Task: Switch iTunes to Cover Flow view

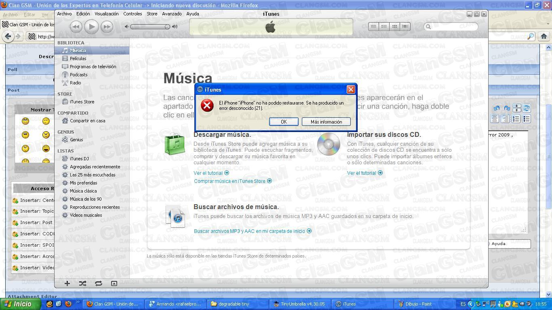Action: [x=405, y=26]
